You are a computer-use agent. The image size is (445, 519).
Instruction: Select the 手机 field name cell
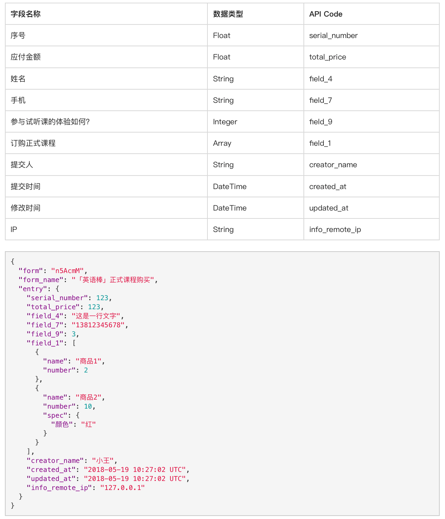tap(18, 101)
